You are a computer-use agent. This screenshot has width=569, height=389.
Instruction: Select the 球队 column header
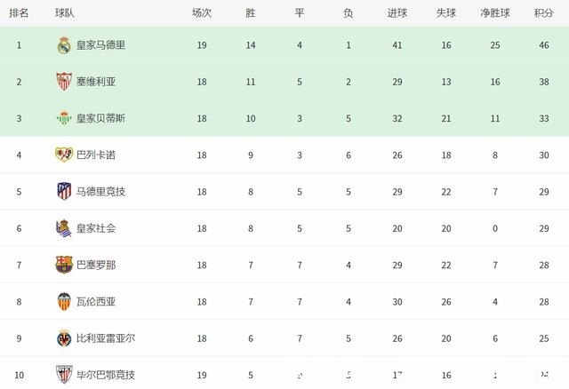pos(64,13)
